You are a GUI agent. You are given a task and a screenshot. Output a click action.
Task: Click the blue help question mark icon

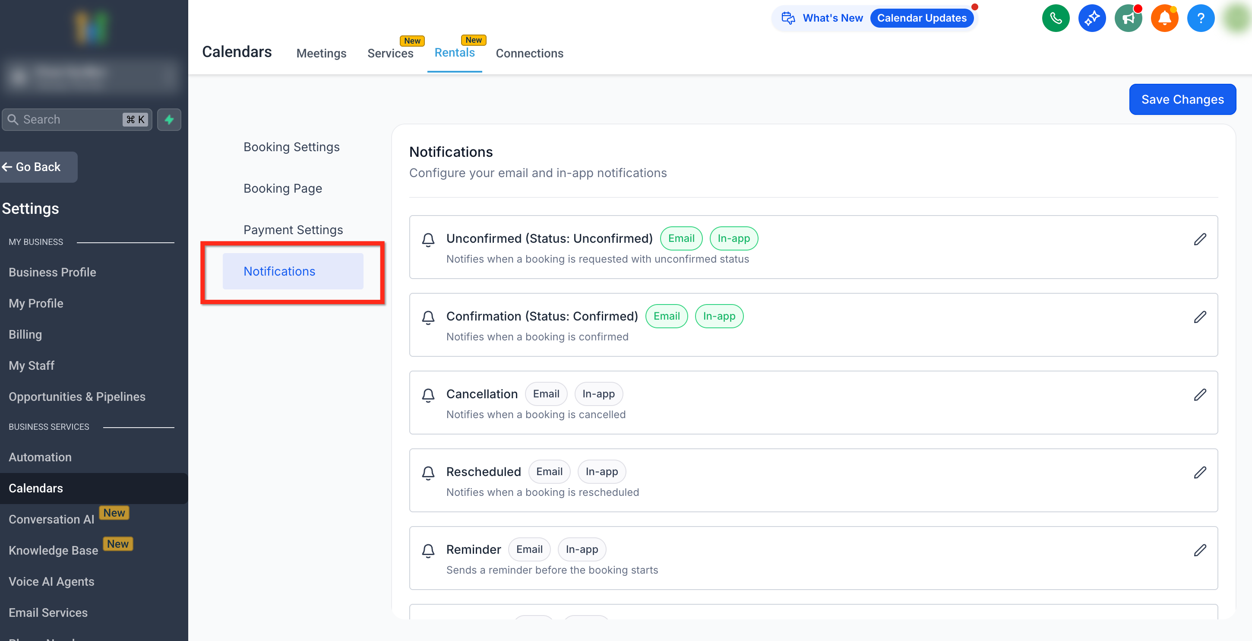1201,19
